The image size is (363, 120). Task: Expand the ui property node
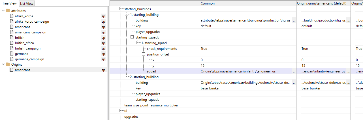click(121, 111)
